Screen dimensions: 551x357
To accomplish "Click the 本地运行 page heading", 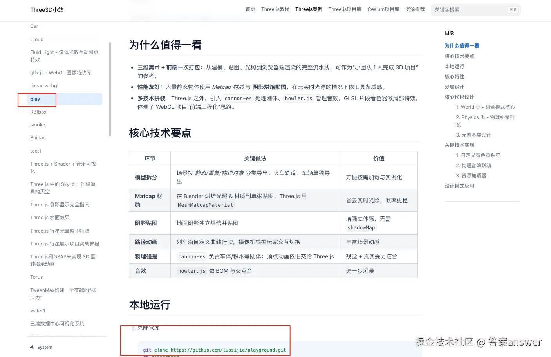I will pyautogui.click(x=150, y=305).
